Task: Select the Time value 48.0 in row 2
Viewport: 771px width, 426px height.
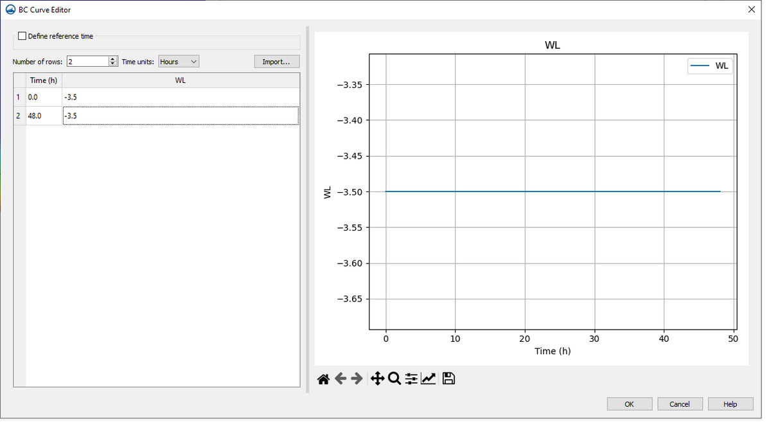Action: (44, 116)
